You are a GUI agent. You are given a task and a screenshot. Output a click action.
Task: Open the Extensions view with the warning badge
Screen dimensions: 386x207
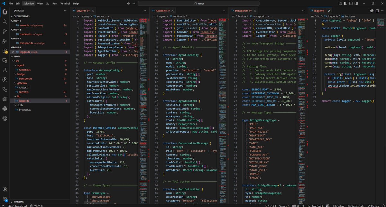(5, 51)
